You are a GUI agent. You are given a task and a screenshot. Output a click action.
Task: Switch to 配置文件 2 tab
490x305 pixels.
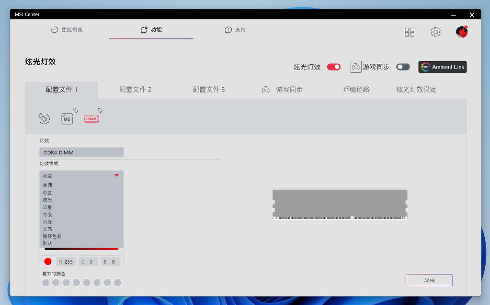(135, 89)
